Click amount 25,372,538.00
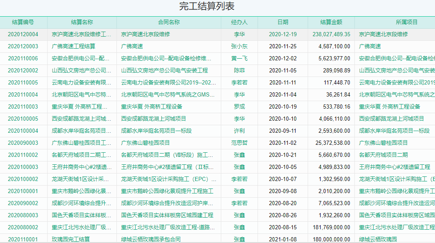Image resolution: width=435 pixels, height=243 pixels. tap(333, 143)
